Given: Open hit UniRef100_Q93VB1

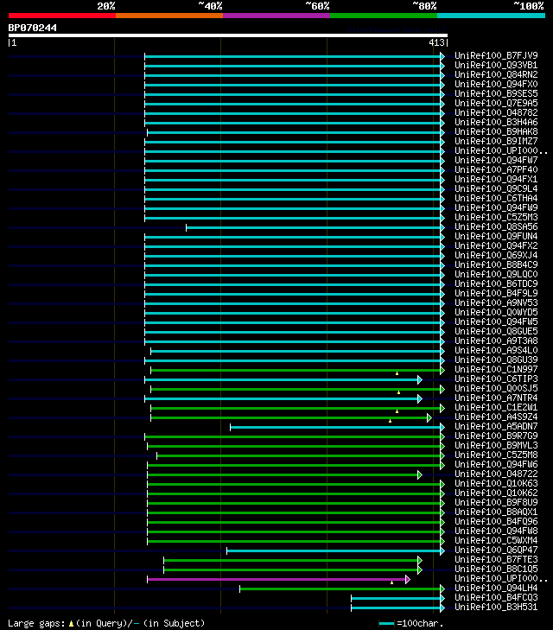Looking at the screenshot, I should click(496, 65).
